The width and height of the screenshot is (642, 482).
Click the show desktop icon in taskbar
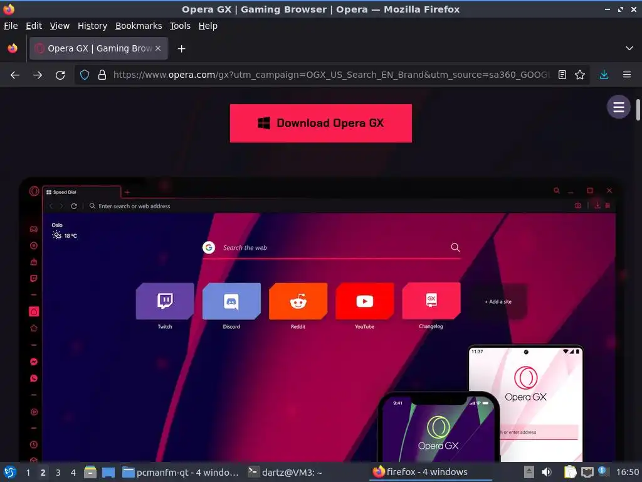(x=108, y=473)
